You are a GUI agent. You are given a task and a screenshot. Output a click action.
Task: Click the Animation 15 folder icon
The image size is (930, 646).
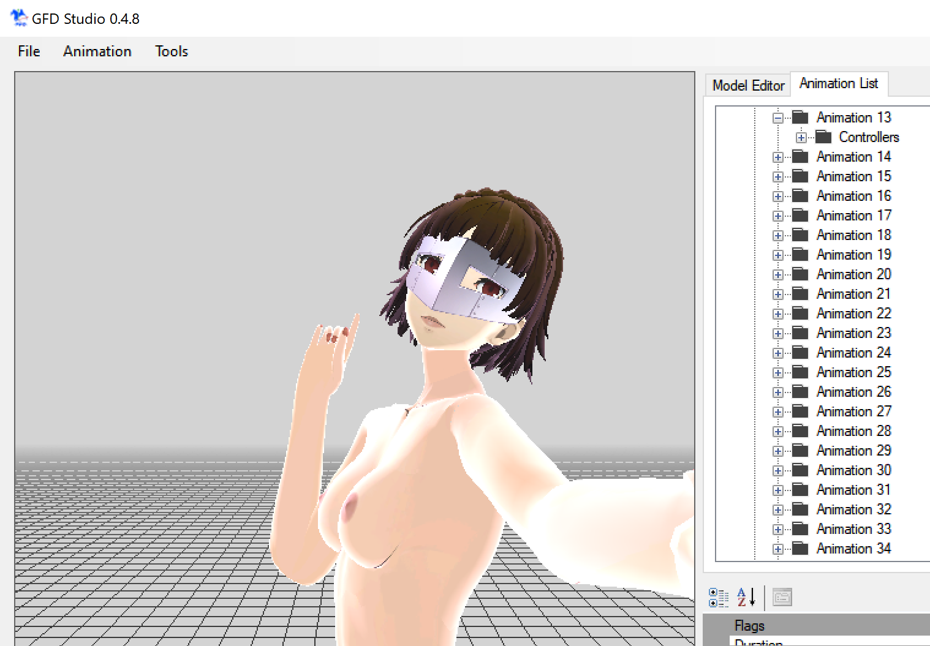(x=800, y=176)
